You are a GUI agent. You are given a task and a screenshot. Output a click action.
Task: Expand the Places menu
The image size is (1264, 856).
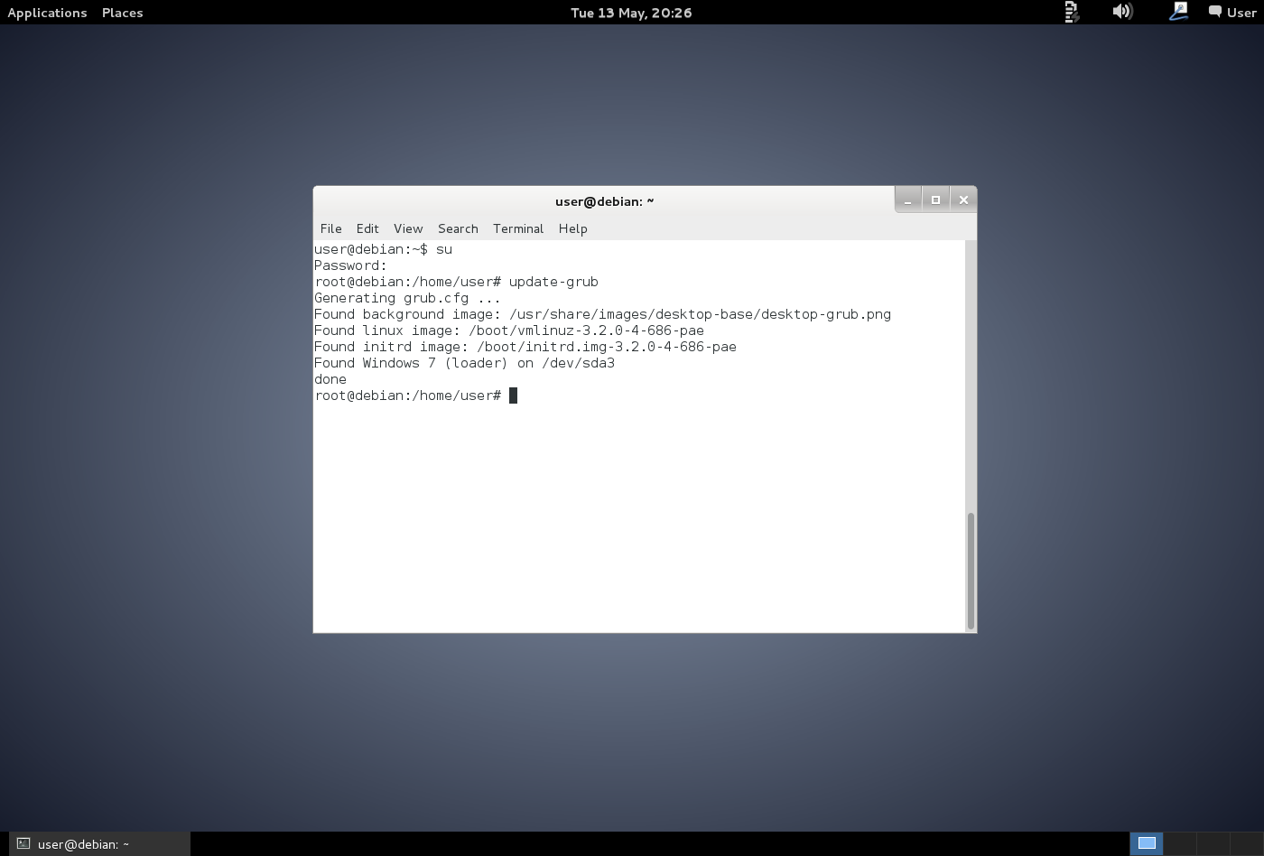point(123,13)
